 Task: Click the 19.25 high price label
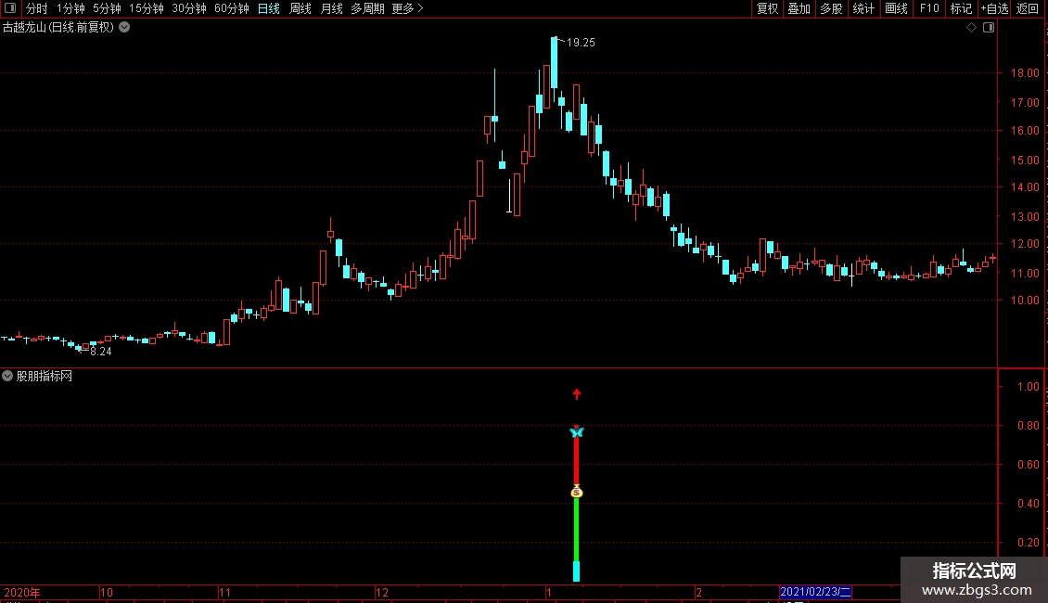581,42
